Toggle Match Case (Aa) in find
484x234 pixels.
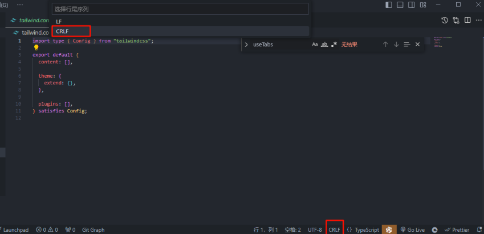click(x=315, y=45)
